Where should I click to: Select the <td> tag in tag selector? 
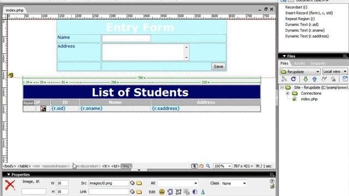coord(115,166)
